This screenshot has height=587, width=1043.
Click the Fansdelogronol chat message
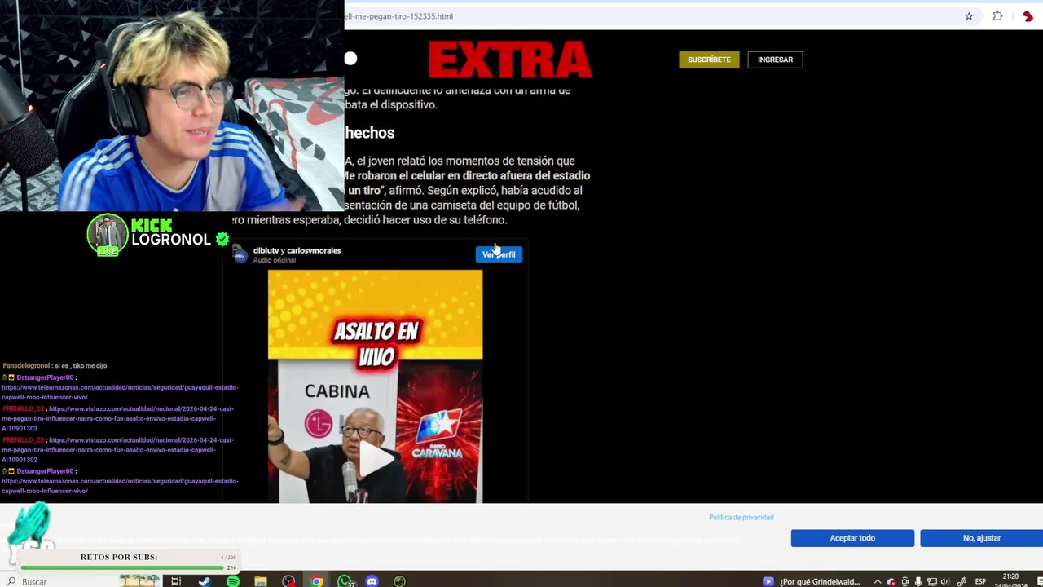[55, 365]
